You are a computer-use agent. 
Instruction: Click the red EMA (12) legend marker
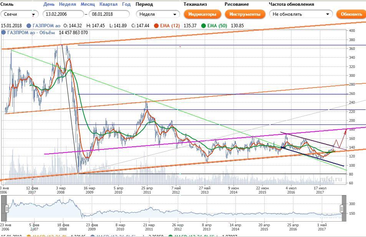[x=157, y=26]
